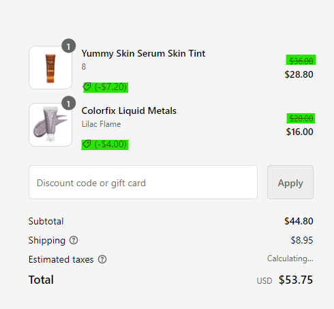The width and height of the screenshot is (334, 309).
Task: Click the struck-through $36.00 original price
Action: tap(301, 61)
